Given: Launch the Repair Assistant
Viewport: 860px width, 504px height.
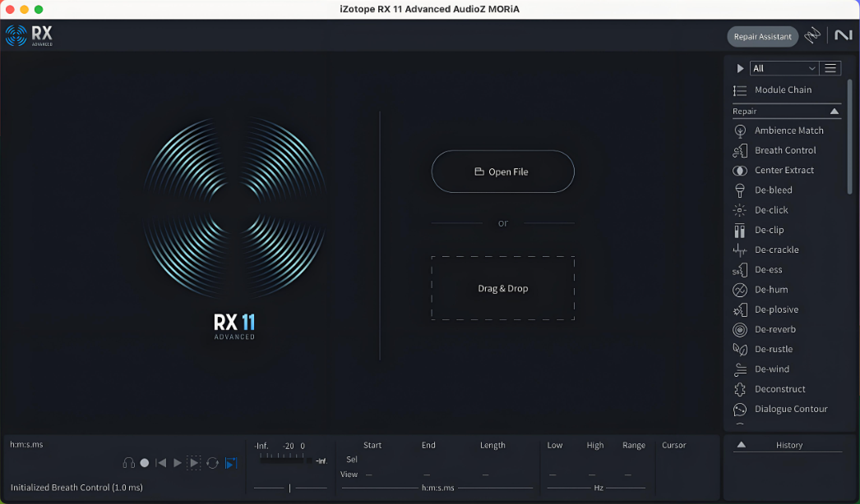Looking at the screenshot, I should 762,37.
